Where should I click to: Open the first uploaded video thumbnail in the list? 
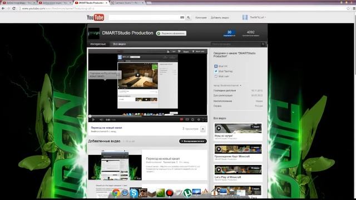115,165
